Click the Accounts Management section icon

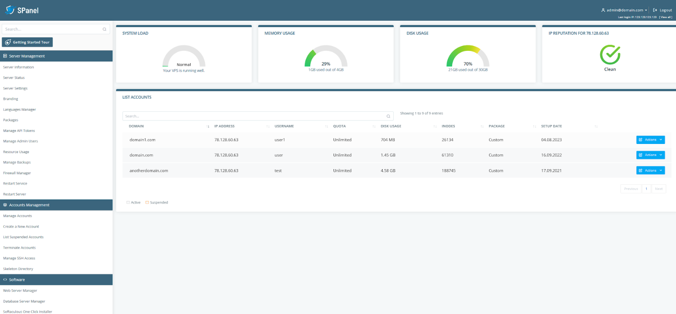point(4,204)
